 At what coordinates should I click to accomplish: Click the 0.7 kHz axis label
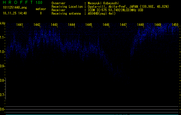[2, 95]
